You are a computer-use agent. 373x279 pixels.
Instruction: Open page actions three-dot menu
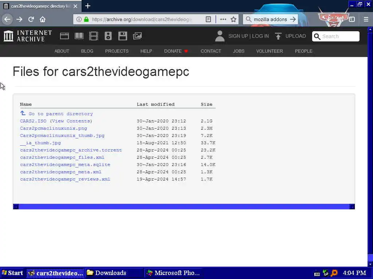pos(223,19)
